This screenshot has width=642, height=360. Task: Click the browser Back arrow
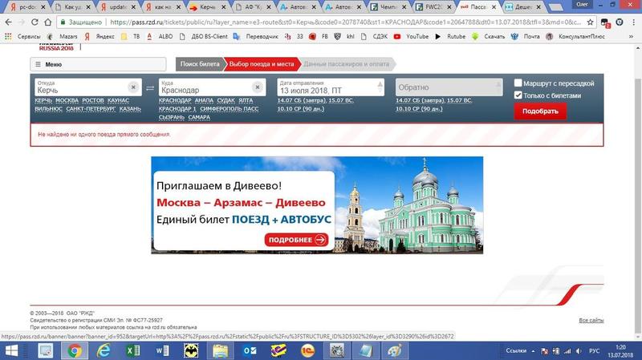(x=9, y=22)
